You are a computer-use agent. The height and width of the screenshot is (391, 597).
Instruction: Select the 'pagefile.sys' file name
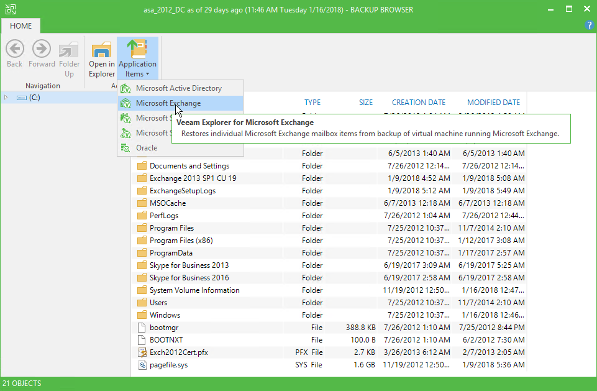169,365
